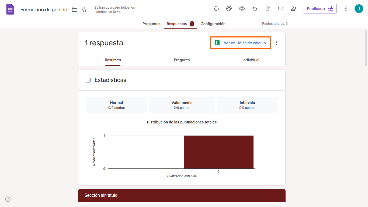Screen dimensions: 368x207
Task: Click the 1 respuesta heading
Action: (x=104, y=43)
